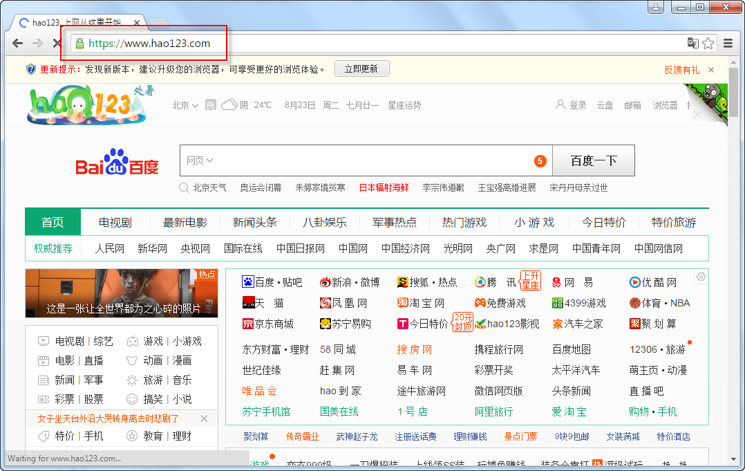The width and height of the screenshot is (745, 471).
Task: Click the 日本辐射海鲜 hot search
Action: pos(384,187)
